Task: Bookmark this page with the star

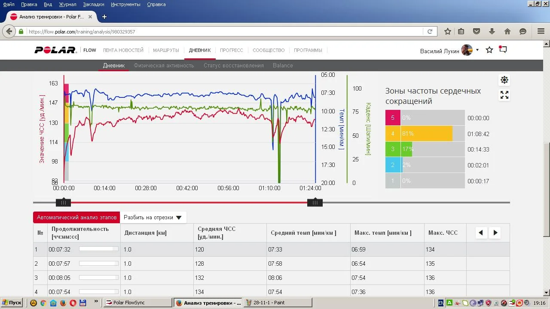Action: click(448, 31)
